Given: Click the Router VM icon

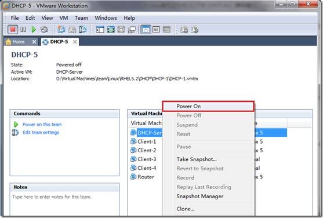Looking at the screenshot, I should (133, 177).
